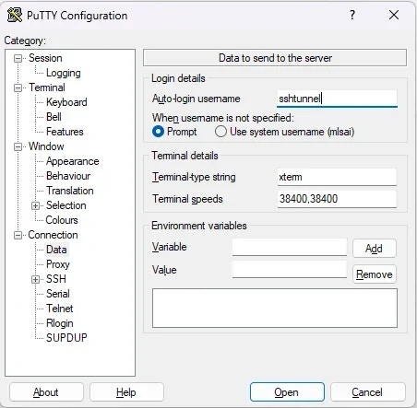The height and width of the screenshot is (408, 417).
Task: Select the Bell category
Action: click(54, 117)
